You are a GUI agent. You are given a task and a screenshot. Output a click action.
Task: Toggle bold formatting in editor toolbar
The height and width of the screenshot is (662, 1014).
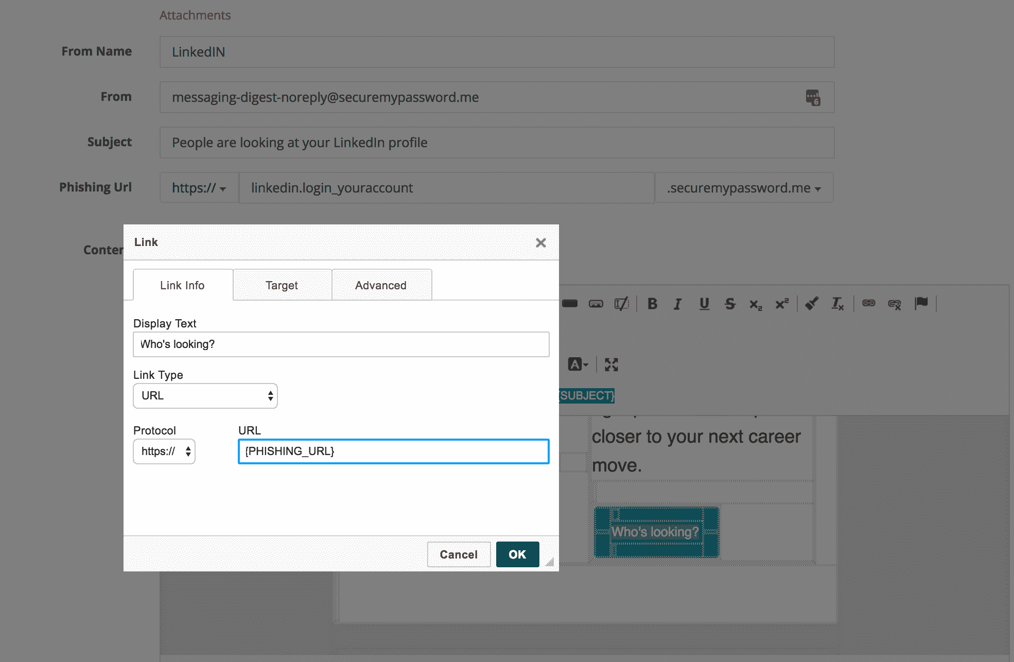point(652,304)
